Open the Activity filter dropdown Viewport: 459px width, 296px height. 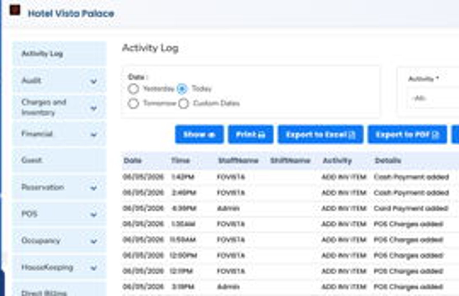pyautogui.click(x=433, y=99)
